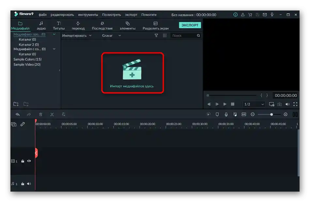
Task: Open the Импортировать dropdown
Action: click(x=77, y=35)
